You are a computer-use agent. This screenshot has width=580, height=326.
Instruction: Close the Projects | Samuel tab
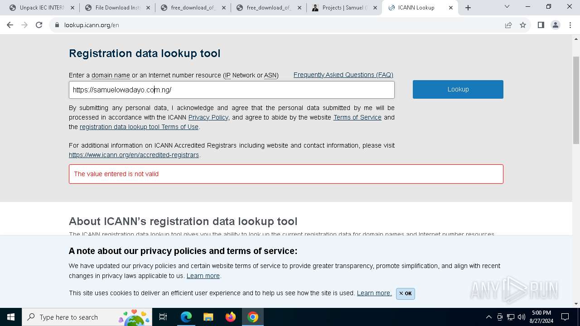coord(375,8)
